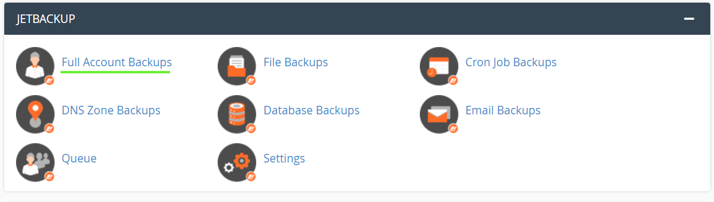Visit the Cron Job Backups link
This screenshot has width=714, height=202.
coord(511,62)
